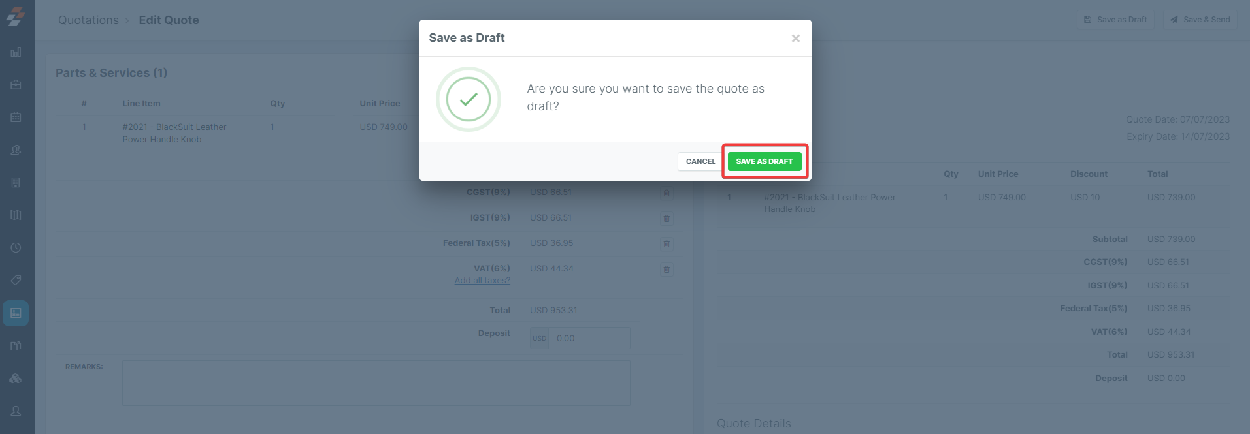Delete the VAT(6%) tax row
The image size is (1250, 434).
(666, 270)
